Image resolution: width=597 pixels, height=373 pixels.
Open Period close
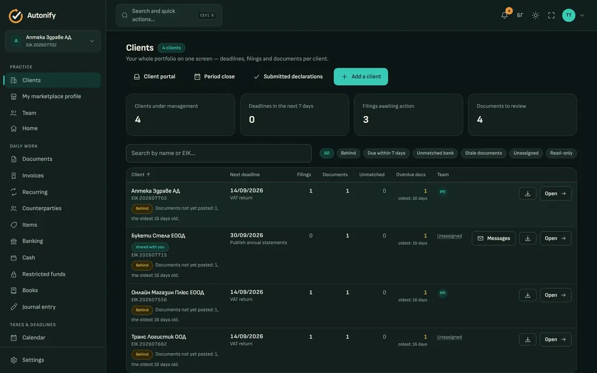coord(214,77)
